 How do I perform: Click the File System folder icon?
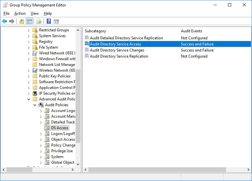[x=35, y=47]
